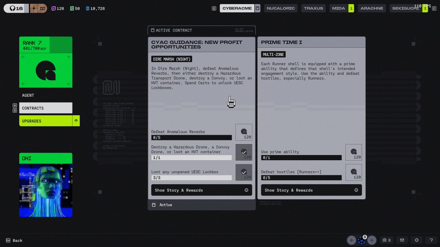Screen dimensions: 440x247
Task: Click the reward icon for Defeat Anomalous Reverbs
Action: (244, 132)
